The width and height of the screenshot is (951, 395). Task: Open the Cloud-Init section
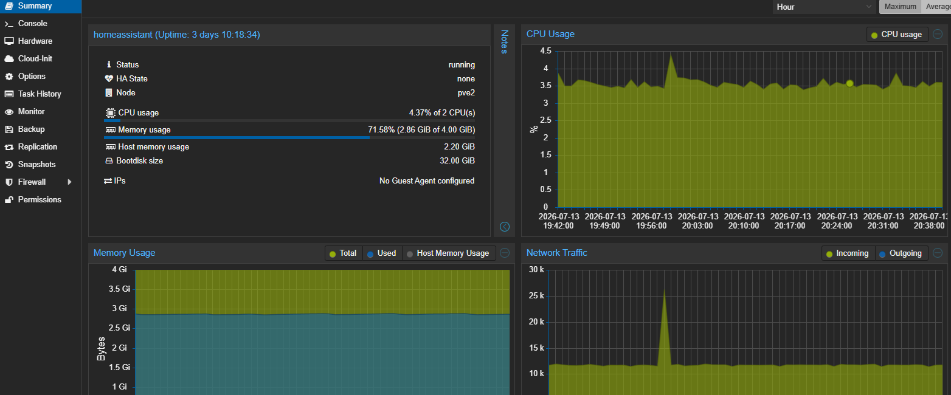[x=40, y=59]
